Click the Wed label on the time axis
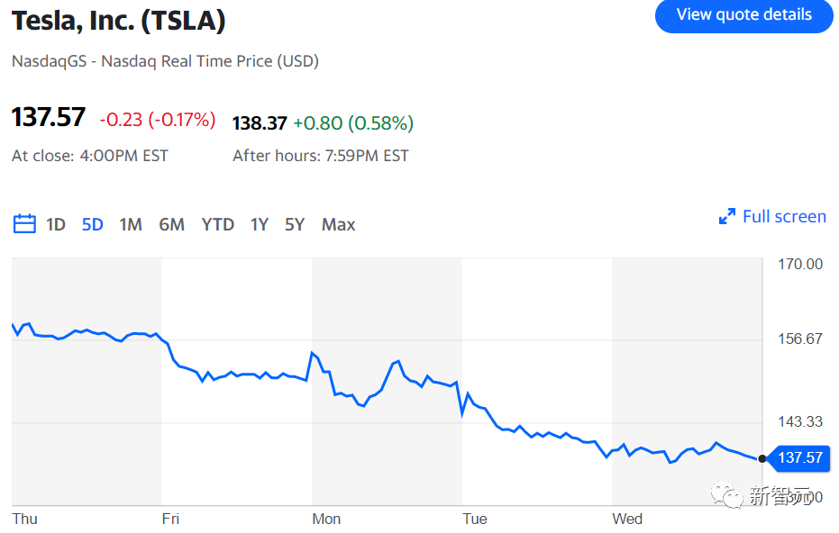Viewport: 839px width, 533px height. 627,519
